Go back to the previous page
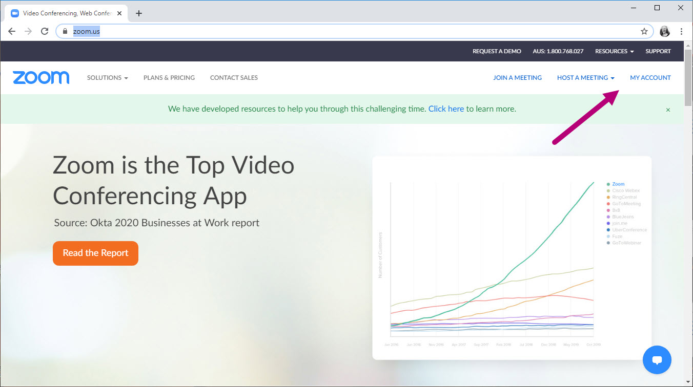The width and height of the screenshot is (693, 387). (12, 31)
